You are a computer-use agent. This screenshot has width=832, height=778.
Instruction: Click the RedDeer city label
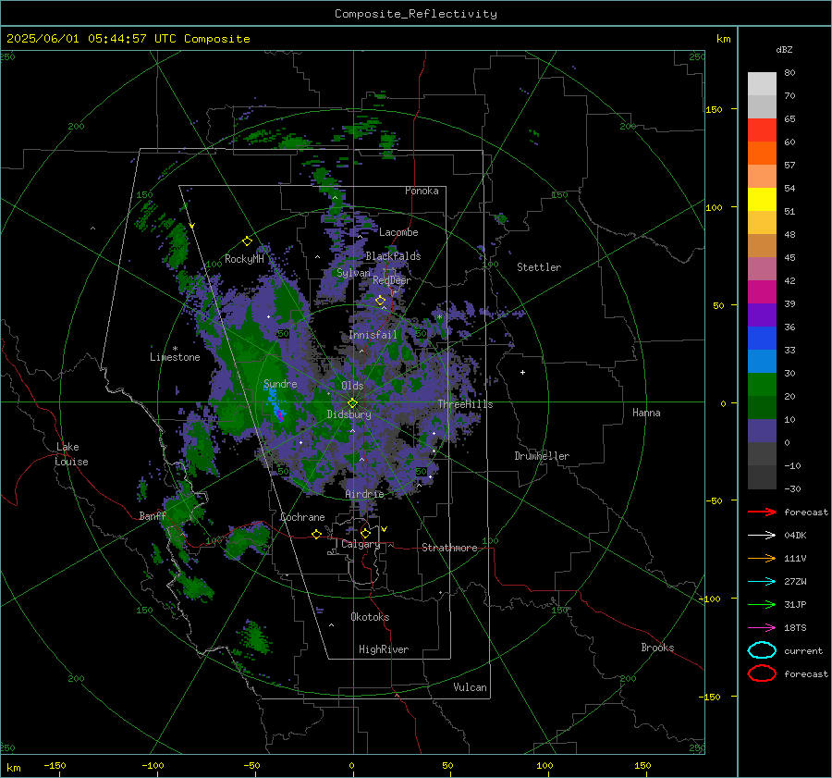(392, 280)
